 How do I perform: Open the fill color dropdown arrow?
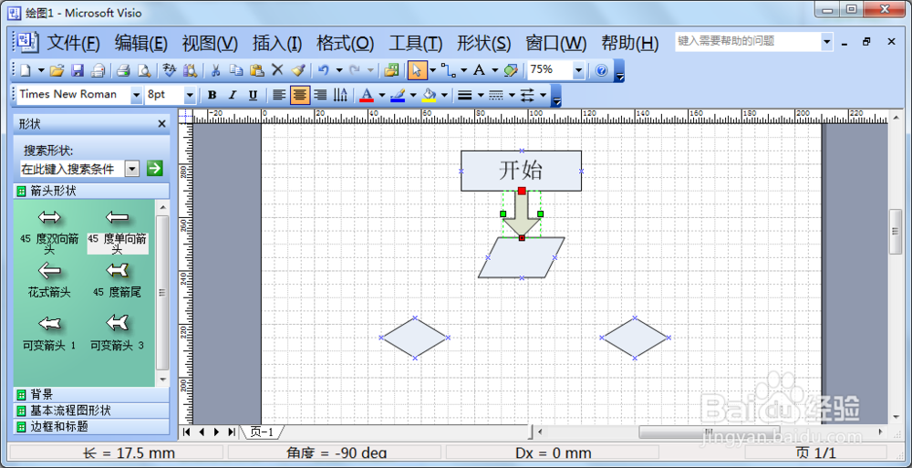444,95
